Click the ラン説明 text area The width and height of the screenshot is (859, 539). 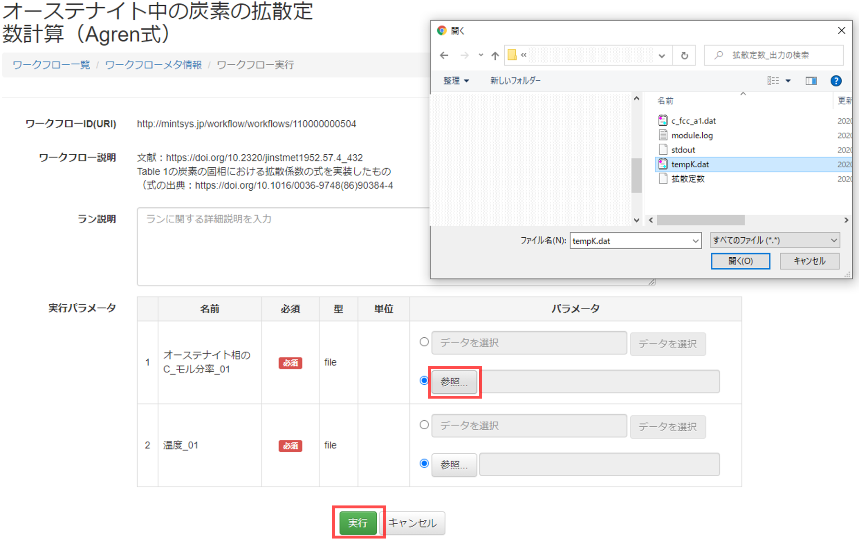283,247
